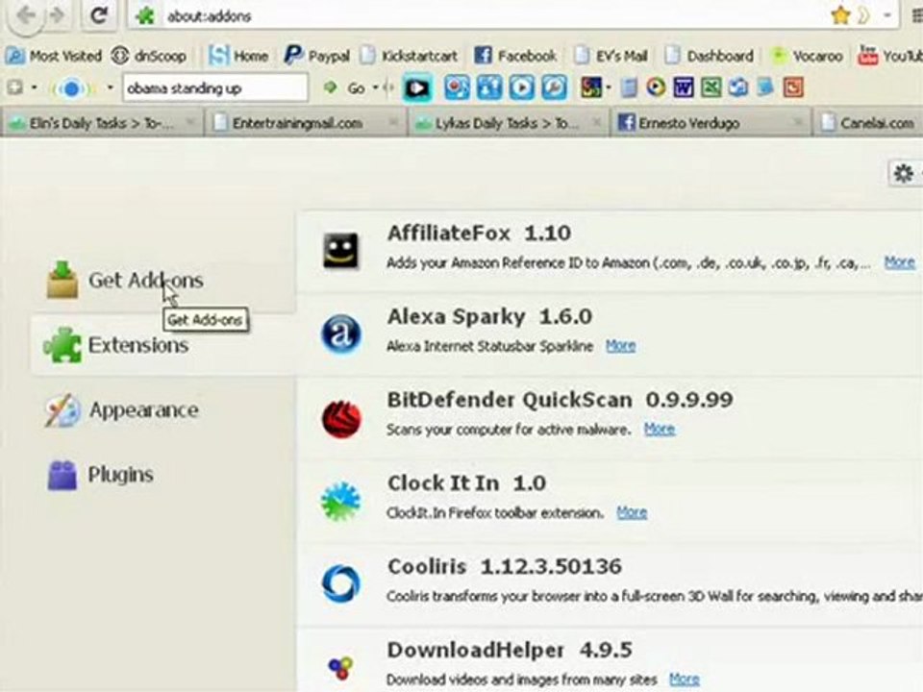Click the DownloadHelper colored balls icon

340,668
